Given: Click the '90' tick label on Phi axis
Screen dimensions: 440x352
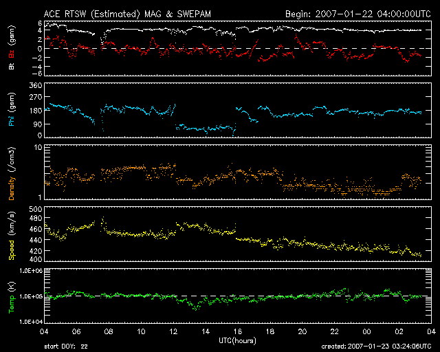Looking at the screenshot, I should pos(38,124).
